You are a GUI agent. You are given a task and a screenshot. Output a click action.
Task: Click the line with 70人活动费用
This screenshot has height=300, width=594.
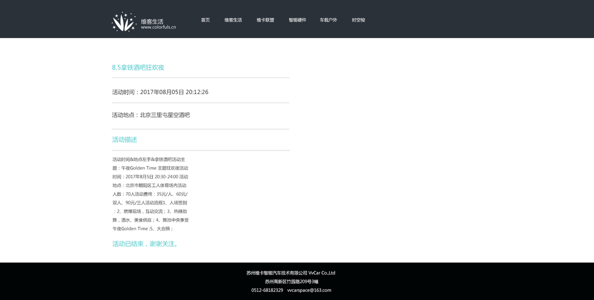[x=150, y=194]
